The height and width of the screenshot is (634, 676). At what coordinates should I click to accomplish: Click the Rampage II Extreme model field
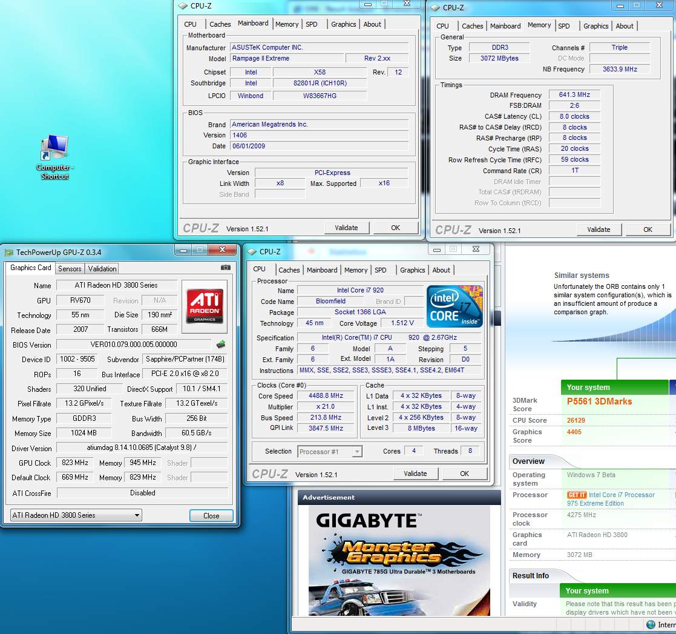(287, 58)
